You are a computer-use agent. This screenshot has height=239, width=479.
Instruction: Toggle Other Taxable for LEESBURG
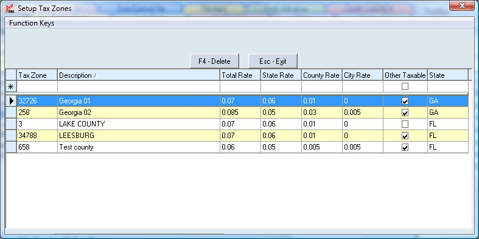point(405,136)
